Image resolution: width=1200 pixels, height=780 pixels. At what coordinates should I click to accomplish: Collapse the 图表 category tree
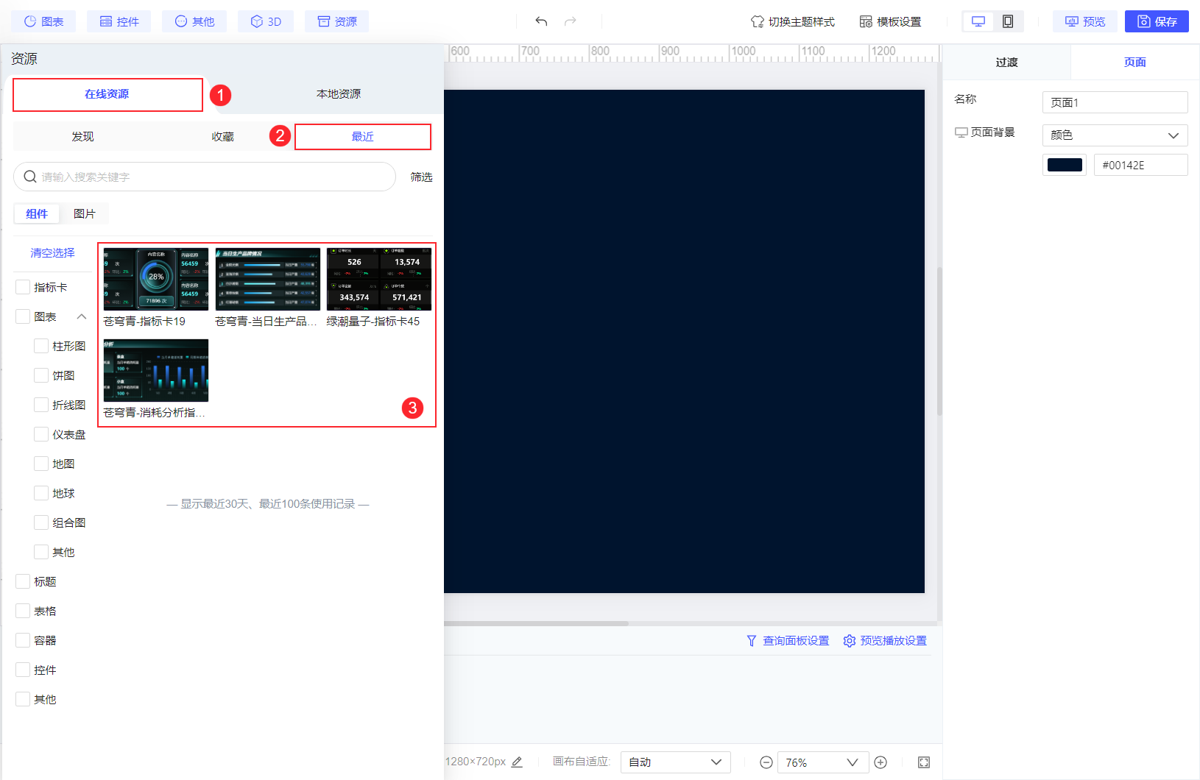[x=82, y=316]
